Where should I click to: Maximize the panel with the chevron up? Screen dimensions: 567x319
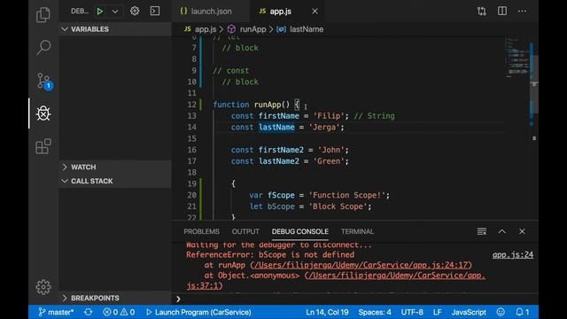[502, 231]
